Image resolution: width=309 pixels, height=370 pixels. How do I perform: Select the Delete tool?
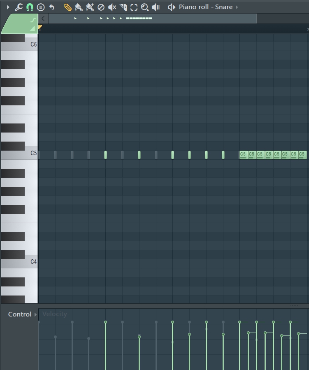click(101, 7)
